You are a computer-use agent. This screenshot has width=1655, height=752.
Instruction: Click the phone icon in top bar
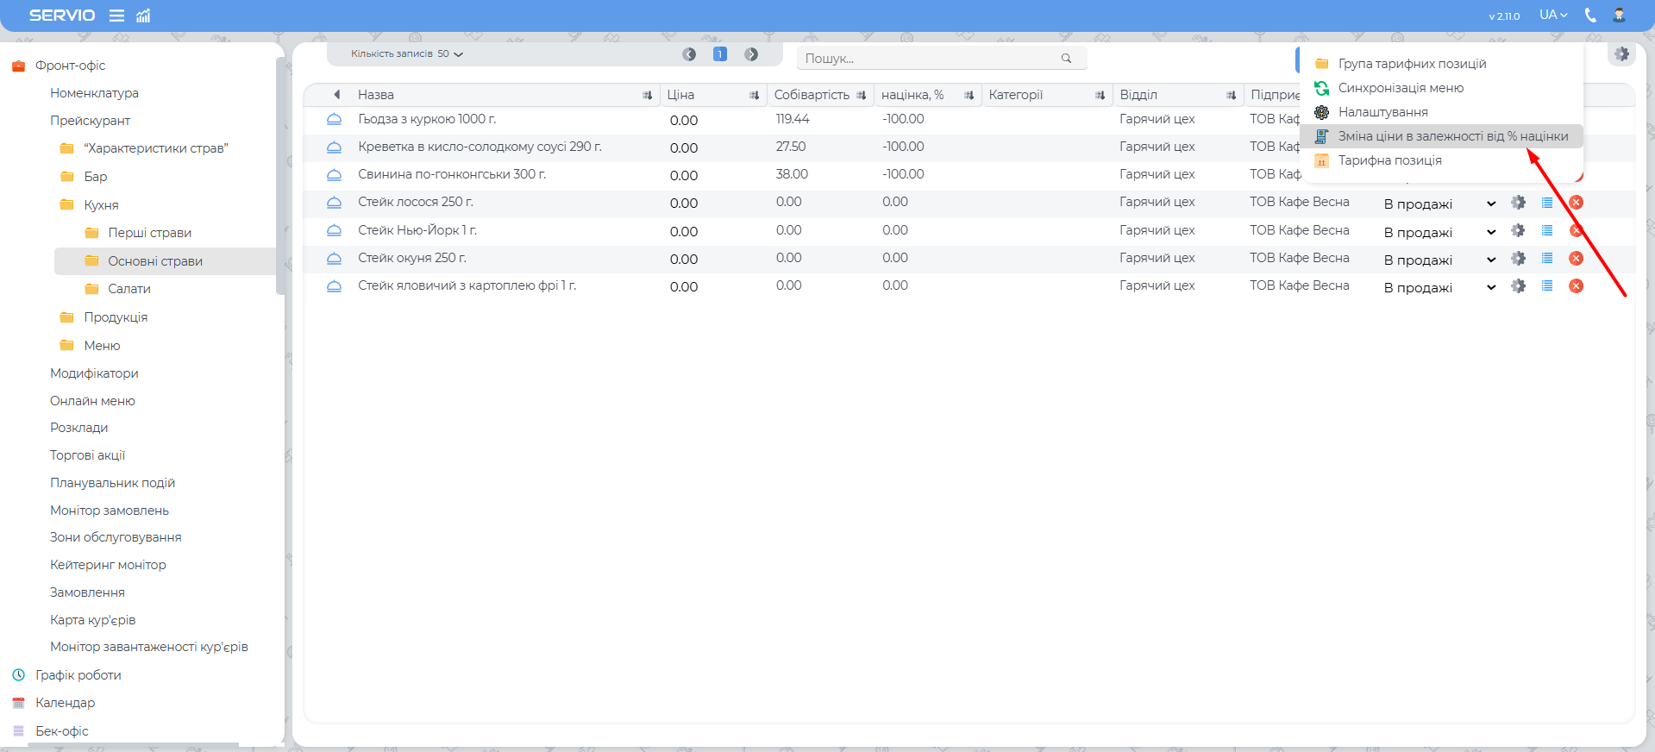tap(1590, 16)
